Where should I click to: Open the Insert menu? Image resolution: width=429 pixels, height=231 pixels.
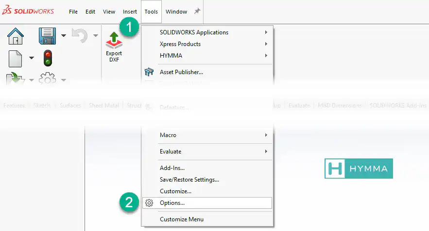[x=130, y=12]
